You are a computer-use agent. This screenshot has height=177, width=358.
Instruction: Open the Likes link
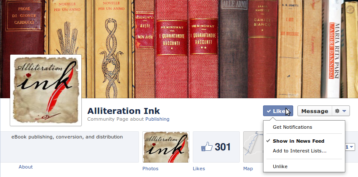click(x=199, y=169)
